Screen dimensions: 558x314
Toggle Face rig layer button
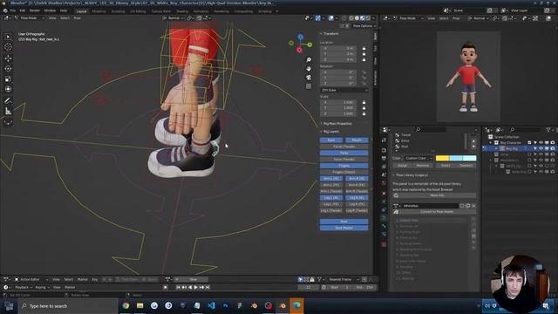pos(331,140)
